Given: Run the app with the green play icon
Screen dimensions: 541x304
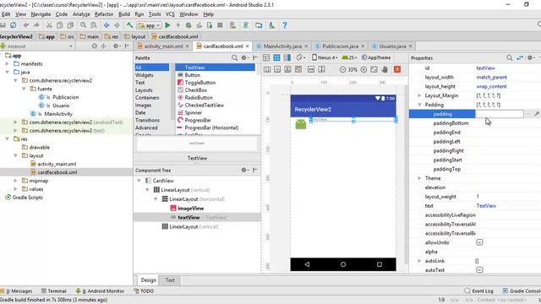Looking at the screenshot, I should (x=167, y=25).
